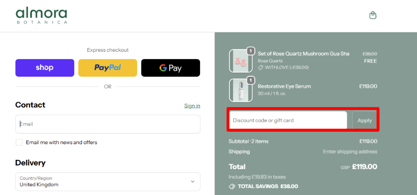
Task: Focus the Email contact field
Action: coord(107,124)
